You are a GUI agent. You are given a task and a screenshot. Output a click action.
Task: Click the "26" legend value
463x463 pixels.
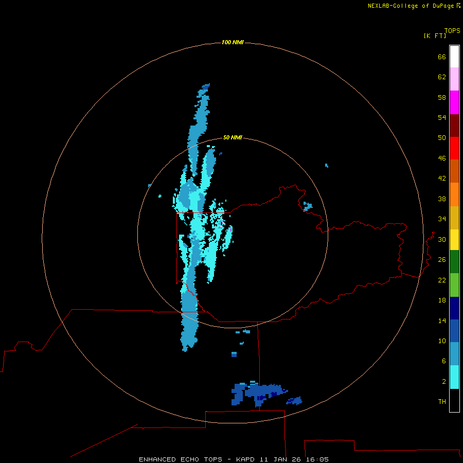click(x=442, y=260)
